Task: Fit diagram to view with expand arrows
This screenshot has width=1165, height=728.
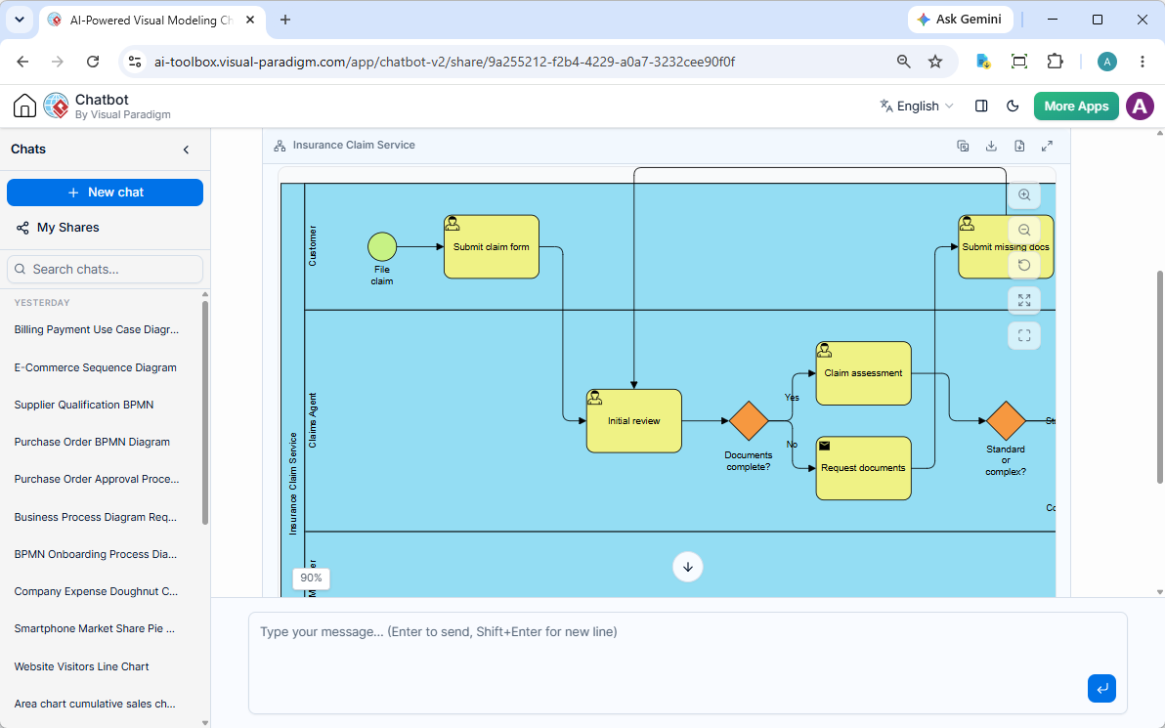Action: pos(1024,300)
